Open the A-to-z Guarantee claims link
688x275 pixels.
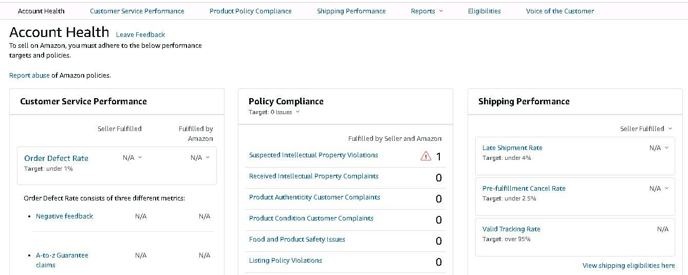click(x=62, y=260)
